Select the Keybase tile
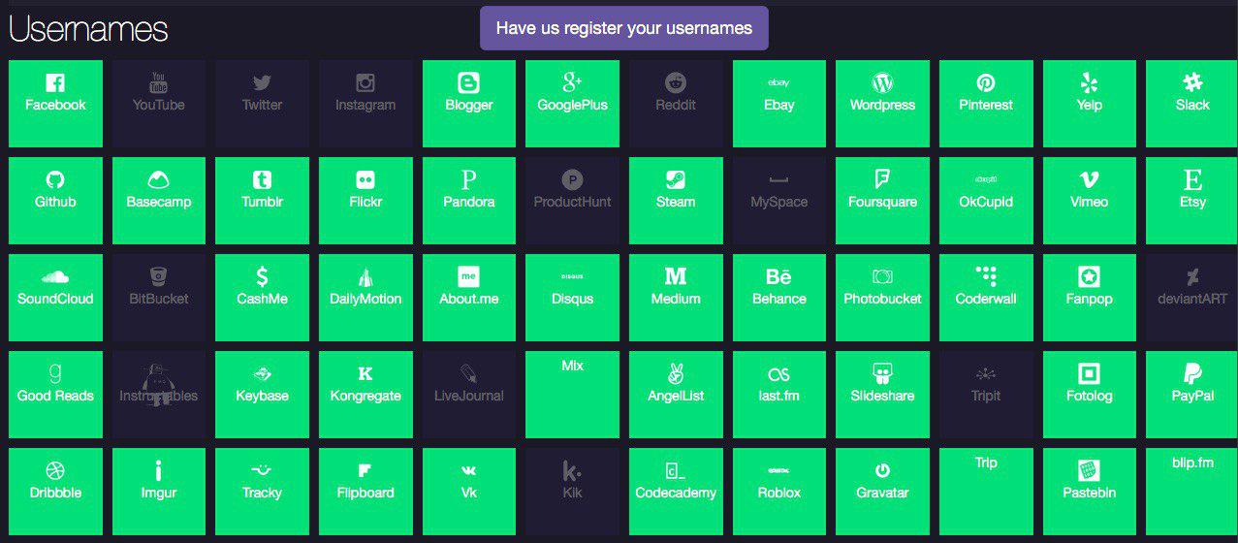 point(262,395)
